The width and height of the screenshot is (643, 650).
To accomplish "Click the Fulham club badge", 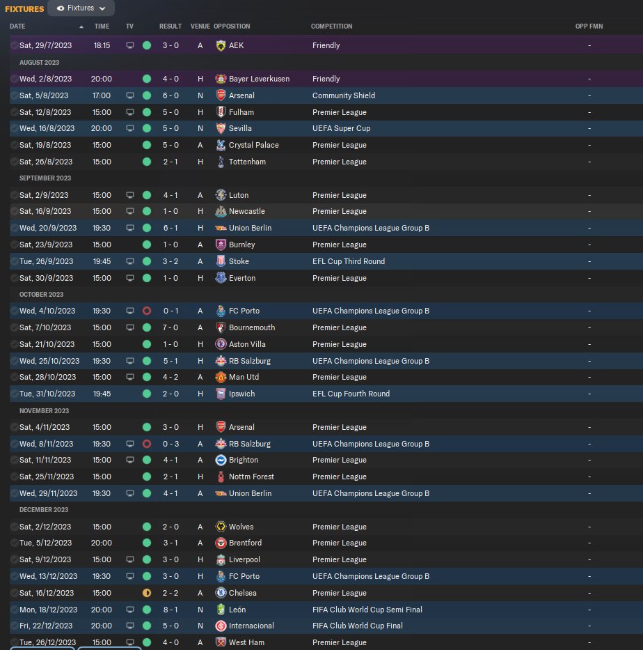I will click(x=221, y=112).
